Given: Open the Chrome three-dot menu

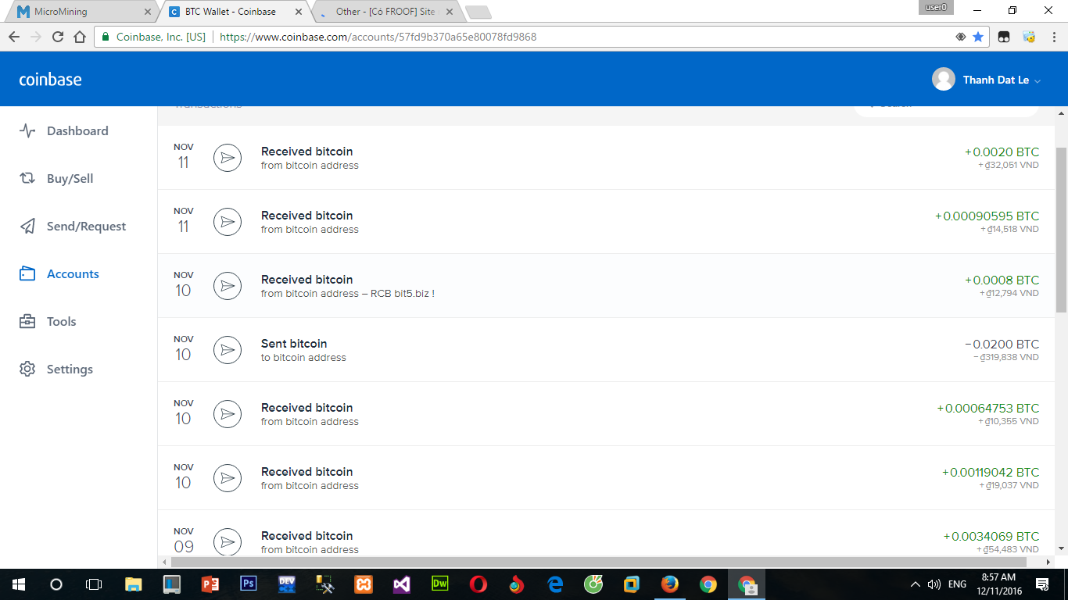Looking at the screenshot, I should click(x=1052, y=37).
